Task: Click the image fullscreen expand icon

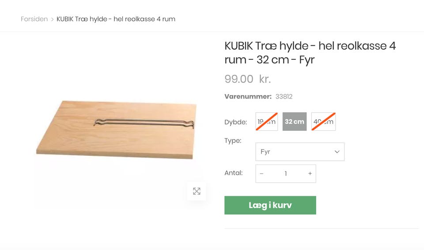Action: [x=197, y=191]
